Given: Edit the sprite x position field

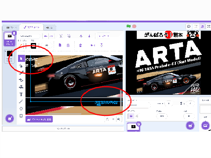Looking at the screenshot, I should [x=169, y=104].
